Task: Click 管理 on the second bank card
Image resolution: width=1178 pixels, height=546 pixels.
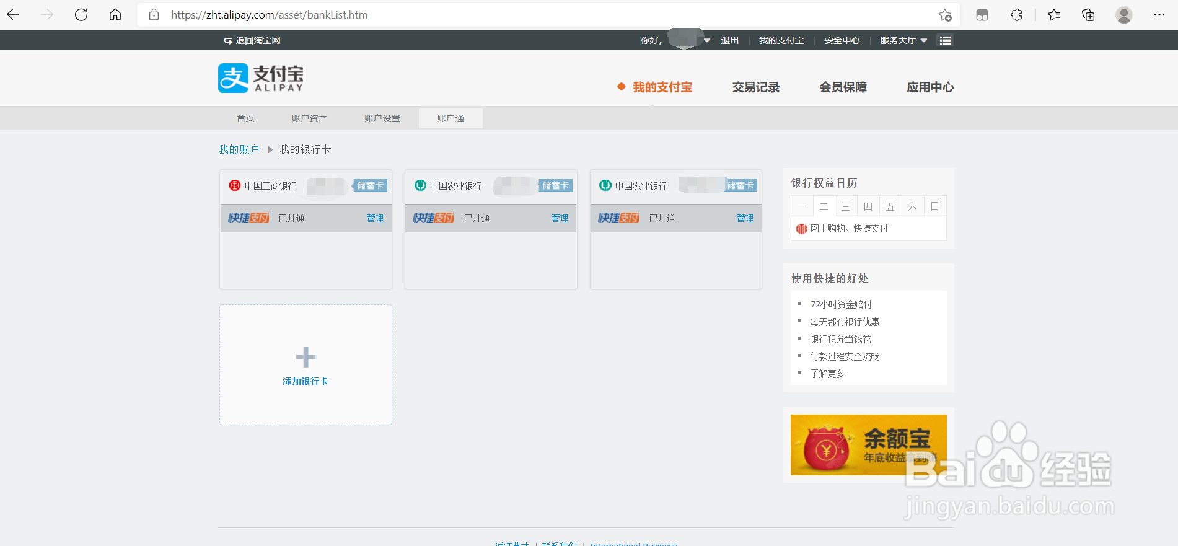Action: pos(560,218)
